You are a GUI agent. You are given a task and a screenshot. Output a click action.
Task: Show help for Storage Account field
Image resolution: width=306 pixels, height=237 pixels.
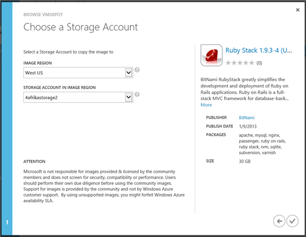(x=137, y=94)
